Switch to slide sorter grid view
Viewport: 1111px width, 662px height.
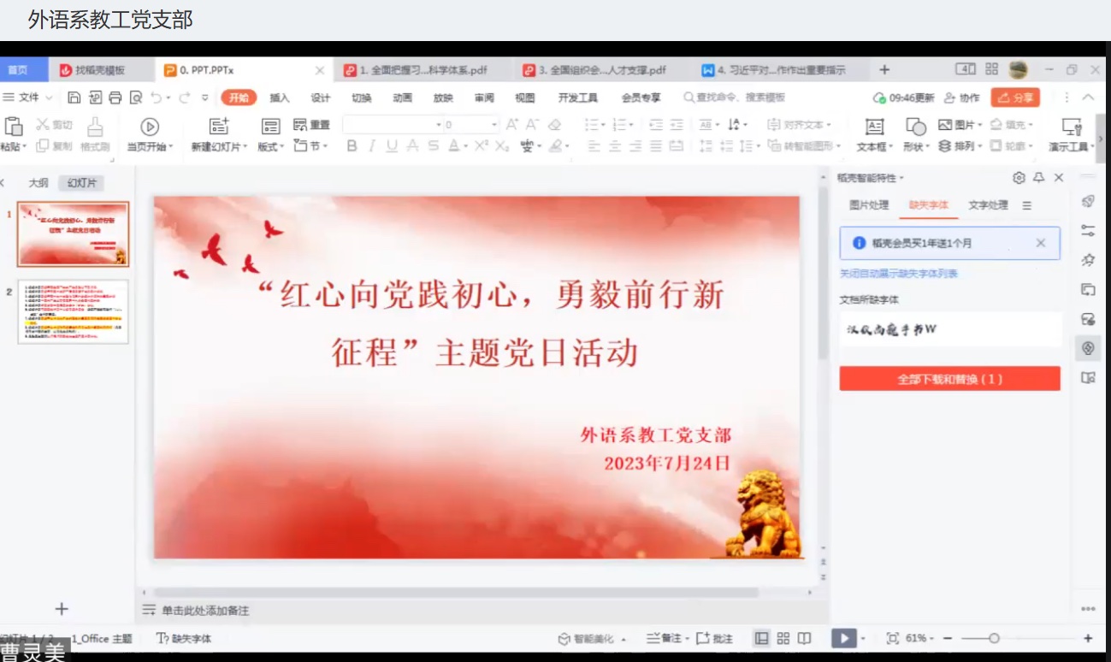click(x=783, y=639)
